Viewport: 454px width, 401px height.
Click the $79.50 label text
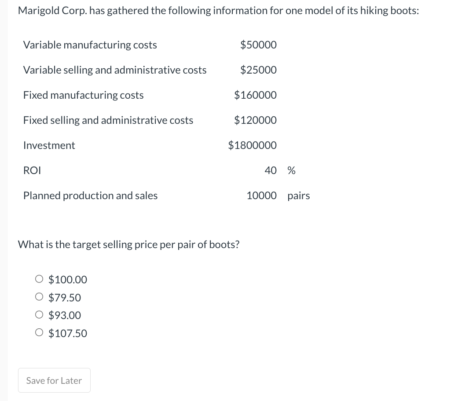[x=65, y=297]
